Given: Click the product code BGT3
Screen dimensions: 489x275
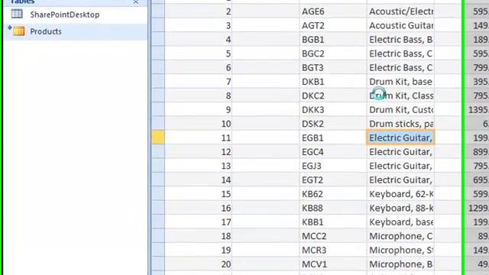Looking at the screenshot, I should coord(313,68).
